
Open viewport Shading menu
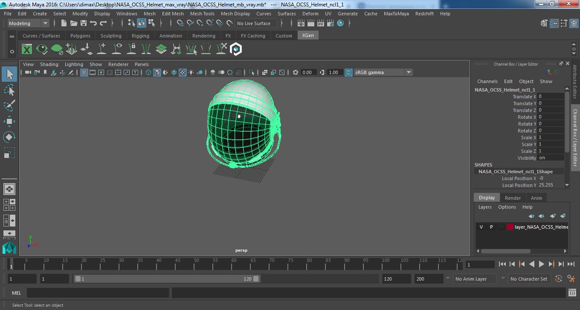pyautogui.click(x=49, y=64)
